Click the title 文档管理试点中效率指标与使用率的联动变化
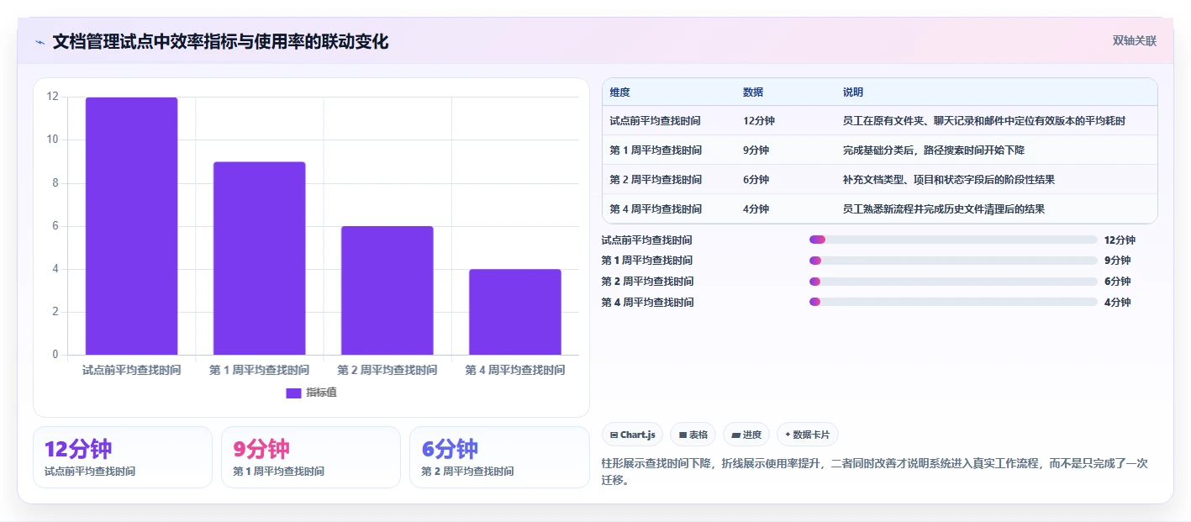1191x522 pixels. point(220,42)
